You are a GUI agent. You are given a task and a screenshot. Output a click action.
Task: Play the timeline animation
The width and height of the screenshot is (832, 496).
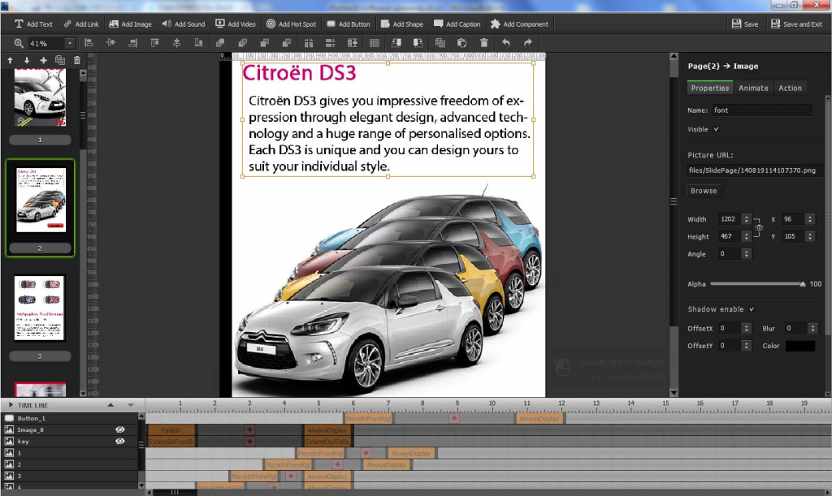point(10,405)
